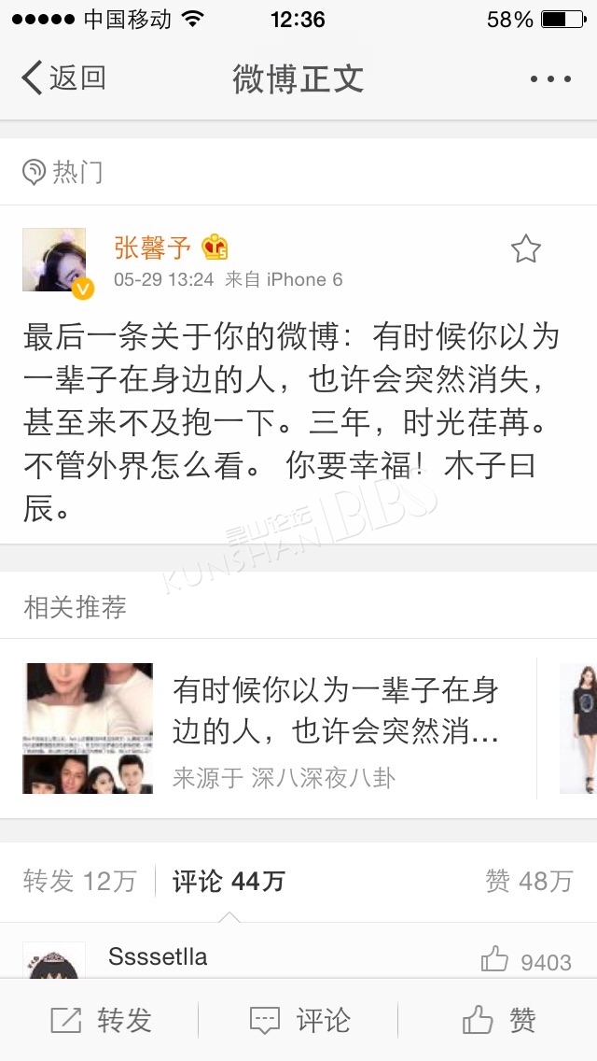Screen dimensions: 597x1061
Task: Switch to the 赞 48万 tab
Action: tap(529, 881)
